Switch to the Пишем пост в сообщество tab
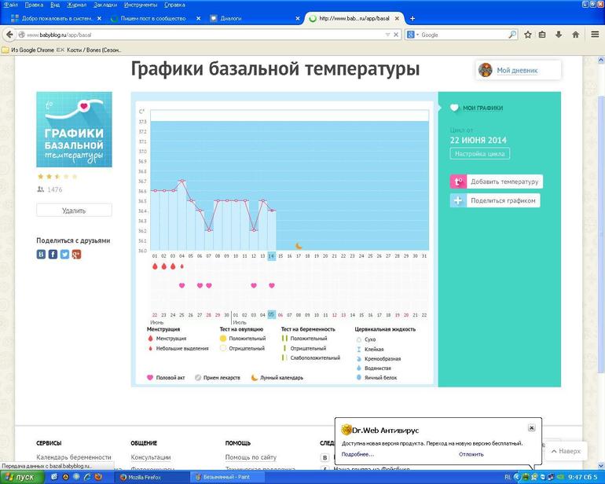 pos(153,19)
